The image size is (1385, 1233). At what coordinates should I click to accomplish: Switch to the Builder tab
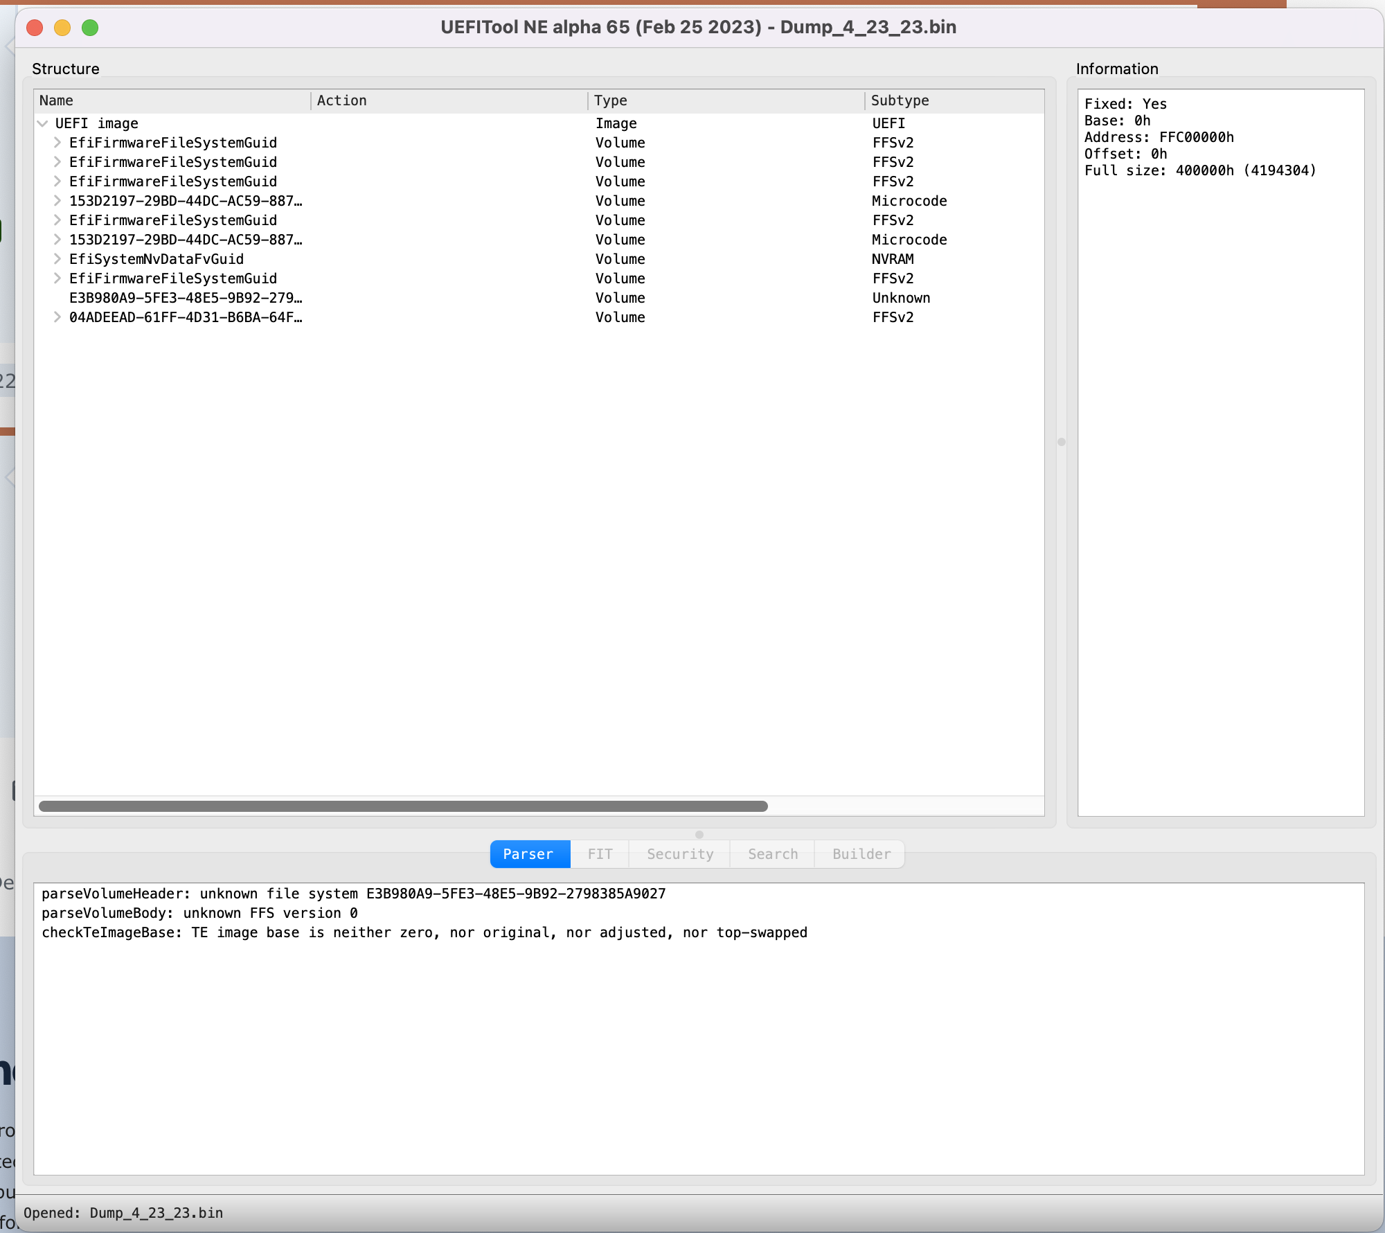click(x=861, y=854)
